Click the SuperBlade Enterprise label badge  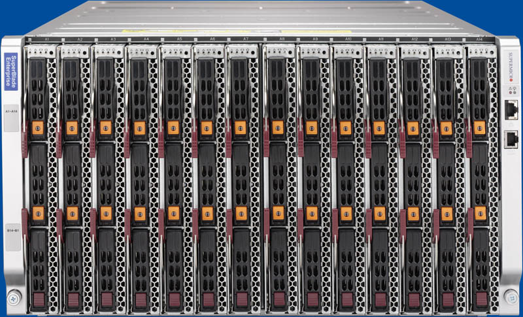coord(11,71)
